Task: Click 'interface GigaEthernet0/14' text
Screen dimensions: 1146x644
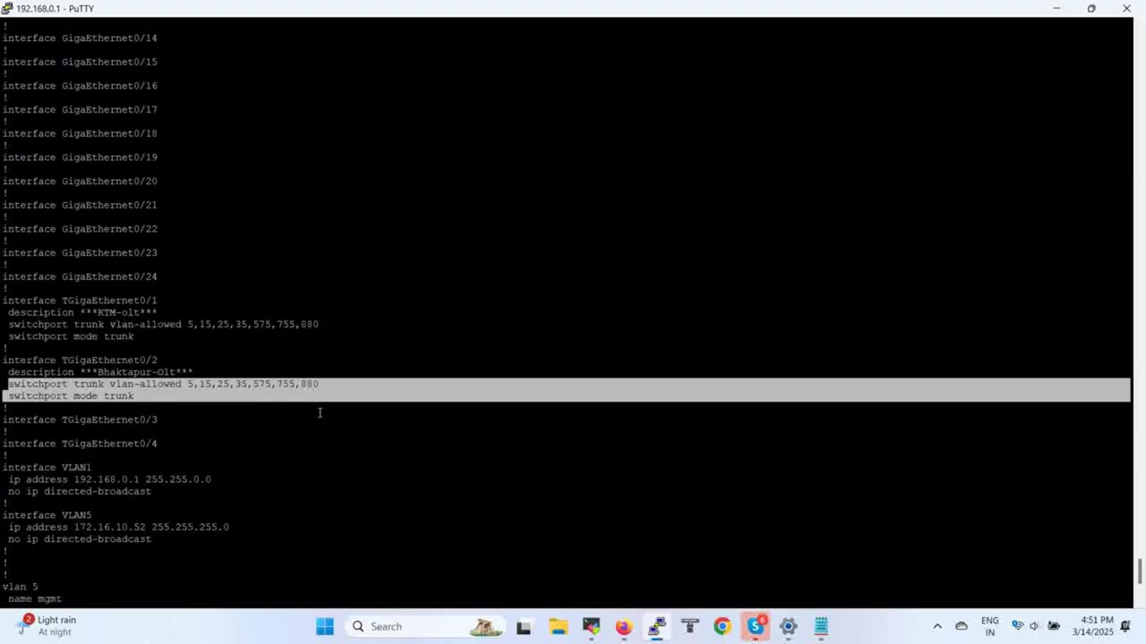Action: tap(80, 38)
